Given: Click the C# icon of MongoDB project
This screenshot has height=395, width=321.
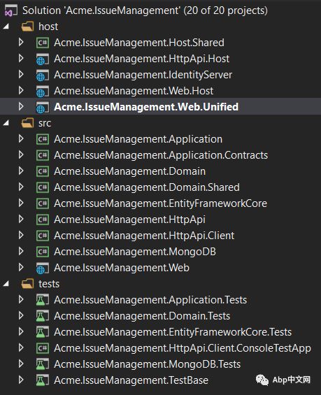Looking at the screenshot, I should (x=43, y=252).
